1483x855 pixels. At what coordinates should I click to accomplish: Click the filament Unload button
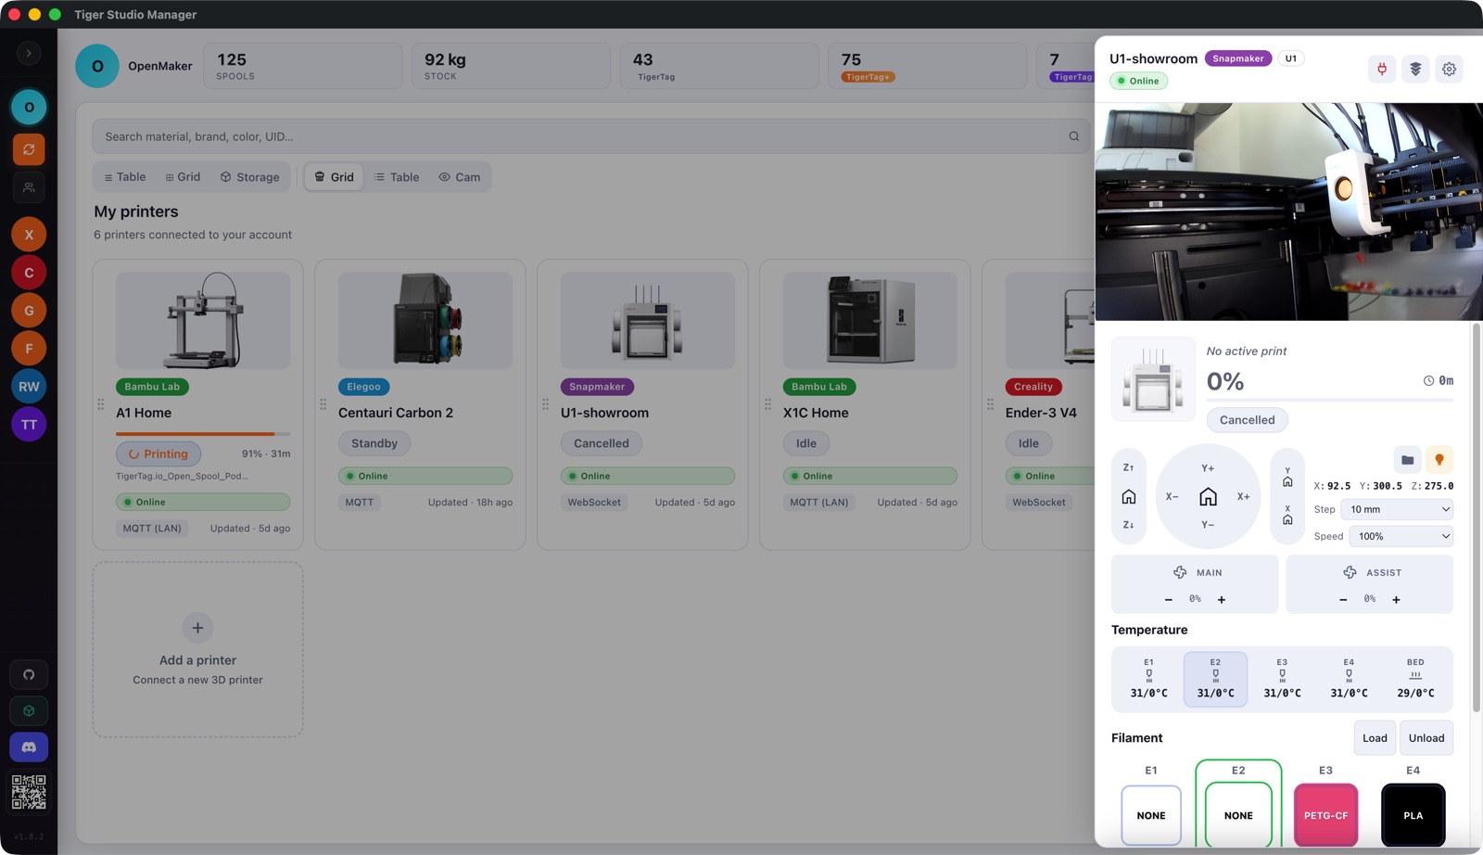[1426, 738]
